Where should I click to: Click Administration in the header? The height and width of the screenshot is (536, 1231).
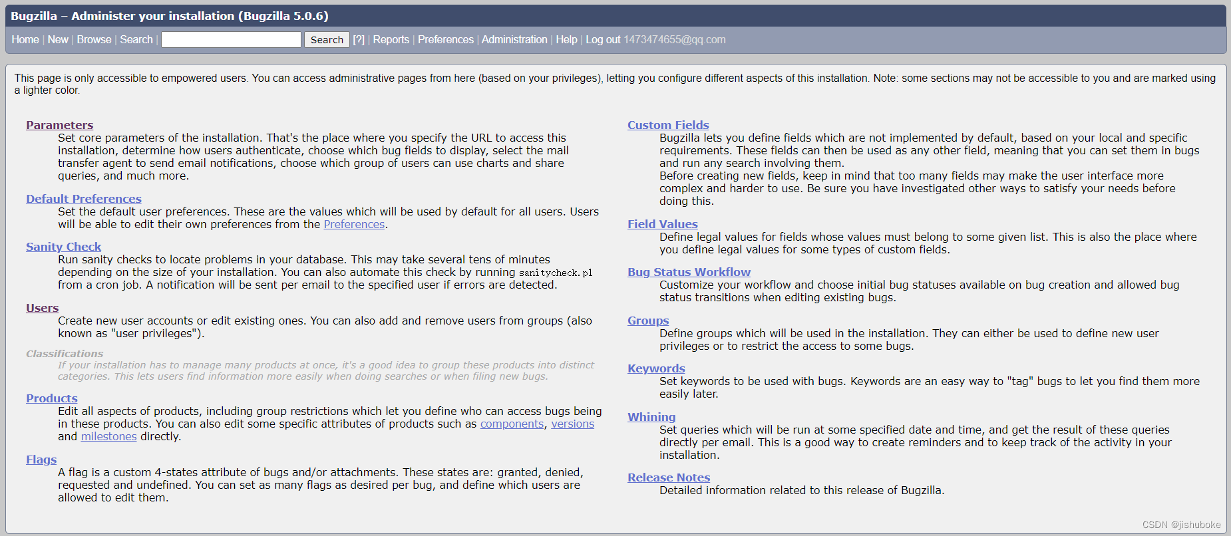tap(514, 40)
